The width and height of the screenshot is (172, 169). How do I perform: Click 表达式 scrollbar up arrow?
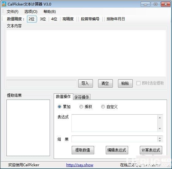click(160, 118)
